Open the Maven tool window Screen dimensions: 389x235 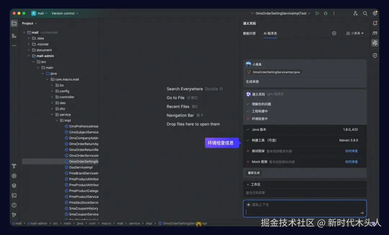point(375,33)
